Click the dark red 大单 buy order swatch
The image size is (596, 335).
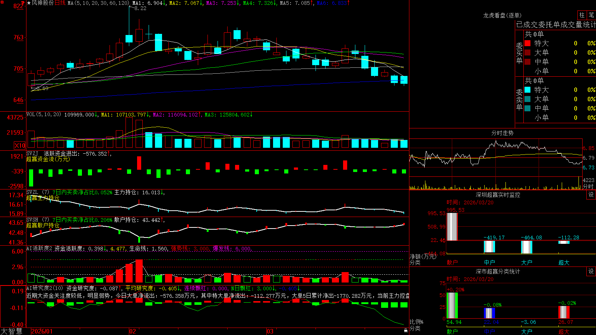click(527, 52)
